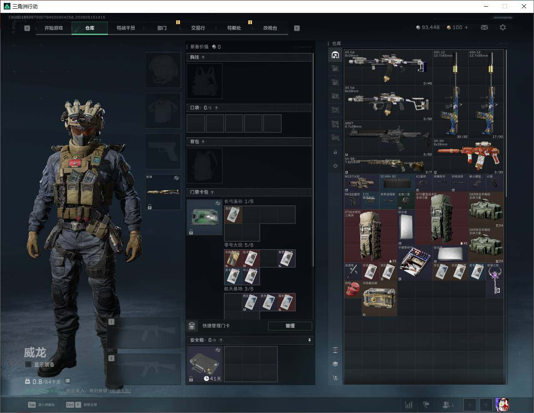Image resolution: width=534 pixels, height=413 pixels.
Task: Show help for 门禁卡包 section
Action: coord(212,192)
